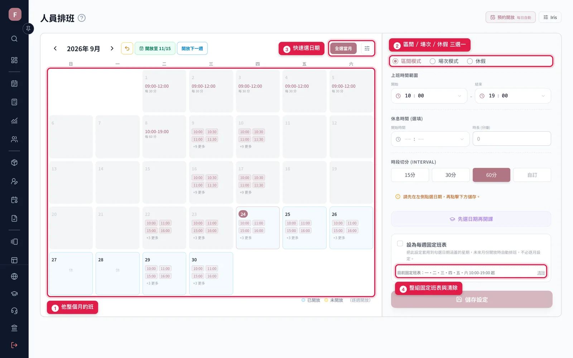Open the graduation cap icon in the sidebar
This screenshot has height=358, width=573.
pyautogui.click(x=14, y=294)
